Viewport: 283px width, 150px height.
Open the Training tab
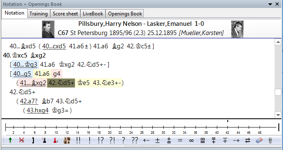click(x=39, y=14)
